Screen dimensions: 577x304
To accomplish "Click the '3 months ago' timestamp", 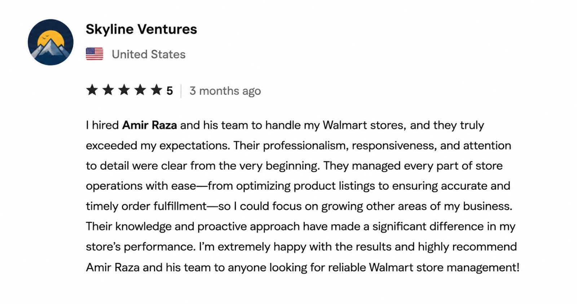I will click(x=225, y=91).
